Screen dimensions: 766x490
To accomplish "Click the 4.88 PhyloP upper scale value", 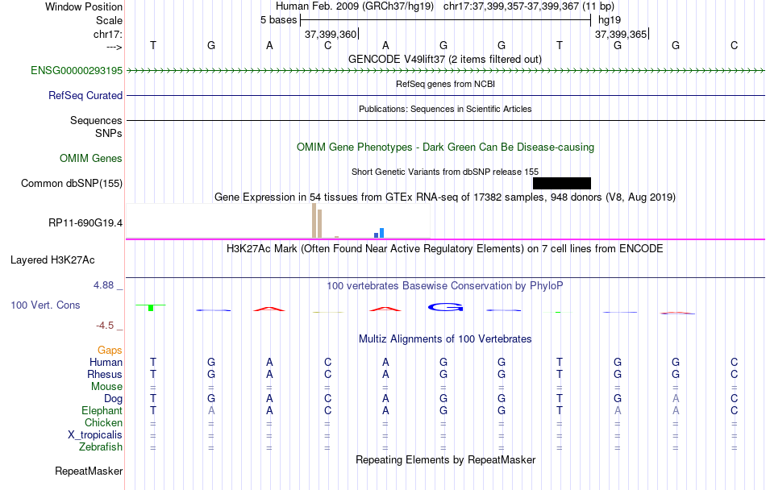I will [x=103, y=285].
